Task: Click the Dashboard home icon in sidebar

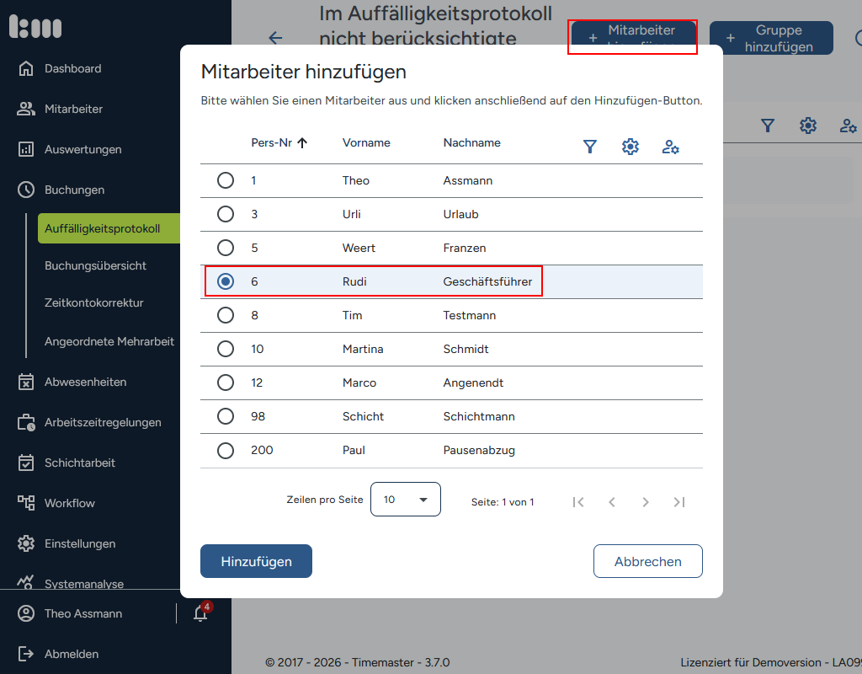Action: pos(26,68)
